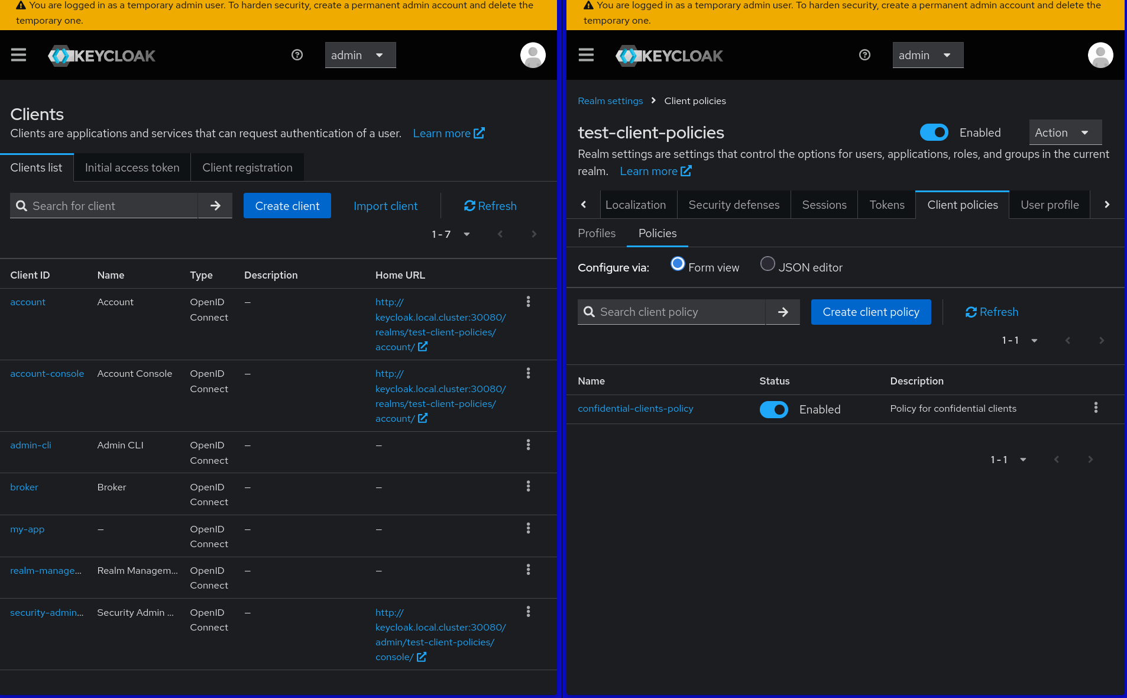The image size is (1127, 698).
Task: Open user avatar menu in left window
Action: (533, 55)
